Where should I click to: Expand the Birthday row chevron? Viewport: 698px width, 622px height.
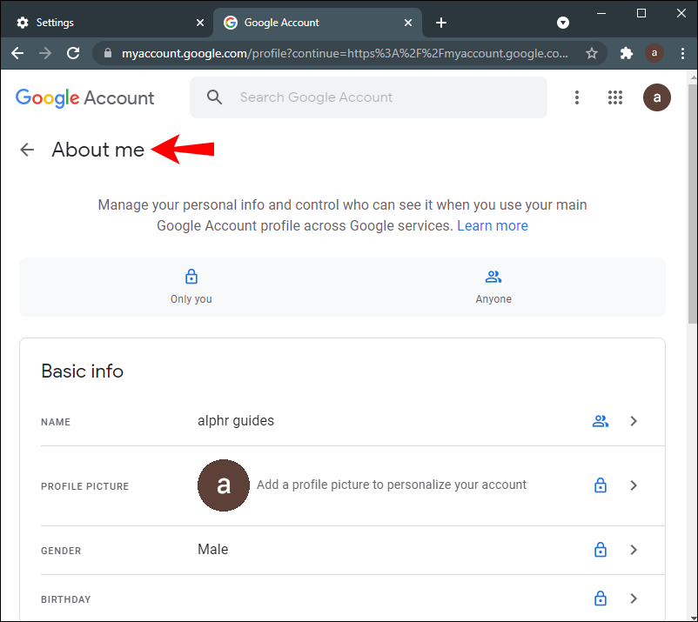634,599
